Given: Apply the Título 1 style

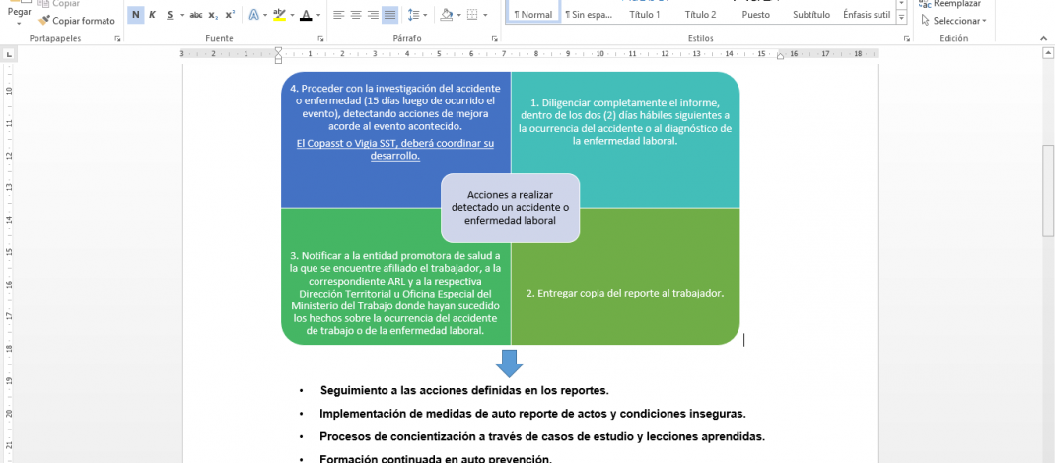Looking at the screenshot, I should [x=644, y=15].
